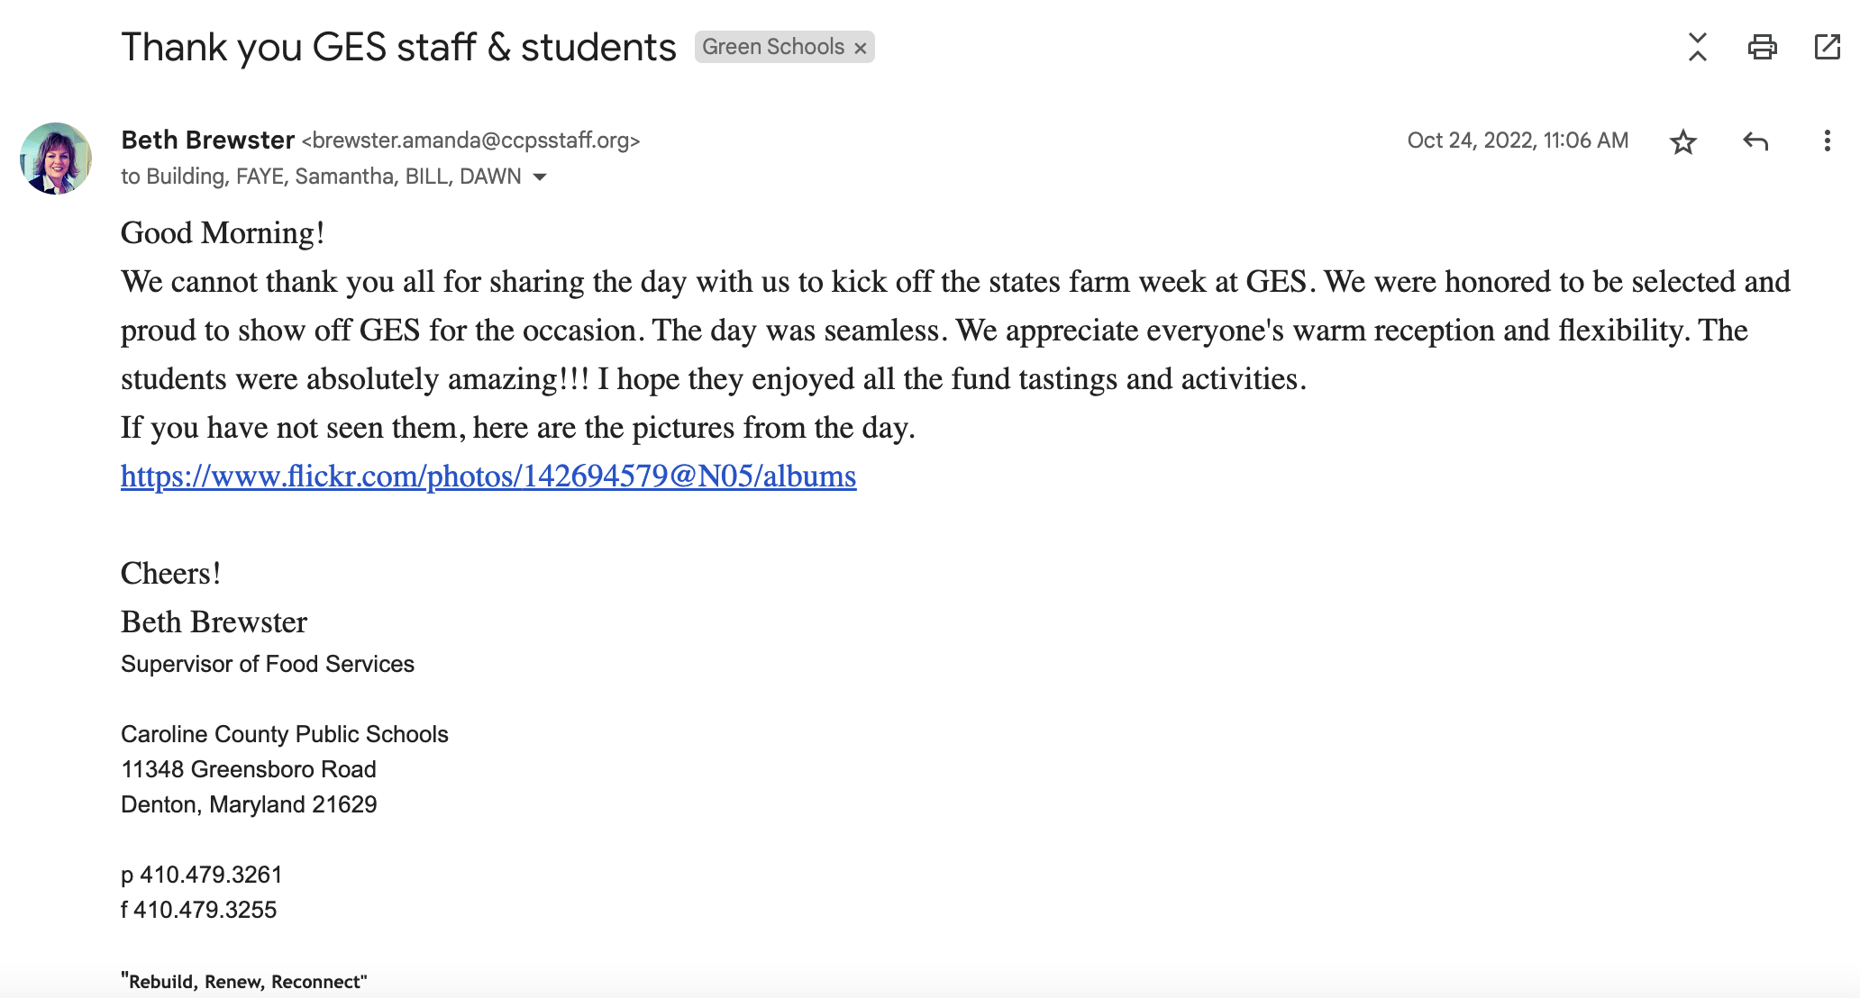Click the email timestamp Oct 24, 2022
The image size is (1860, 998).
click(x=1518, y=141)
